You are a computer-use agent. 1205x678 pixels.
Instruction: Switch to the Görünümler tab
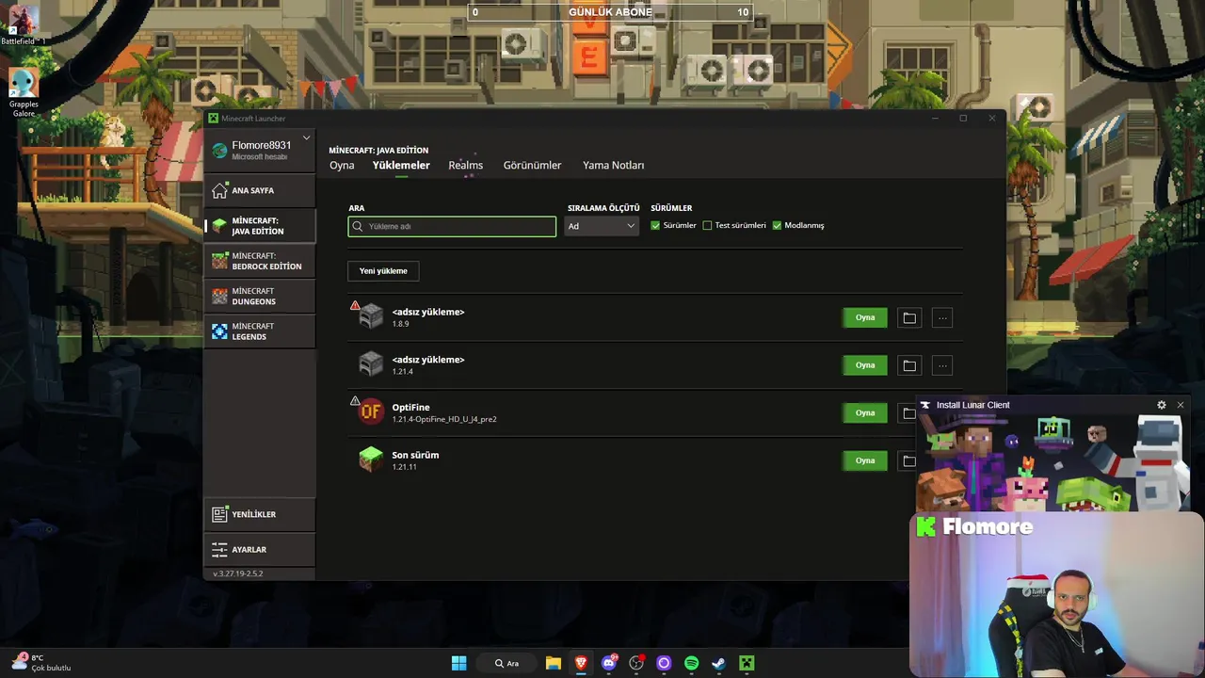coord(532,165)
